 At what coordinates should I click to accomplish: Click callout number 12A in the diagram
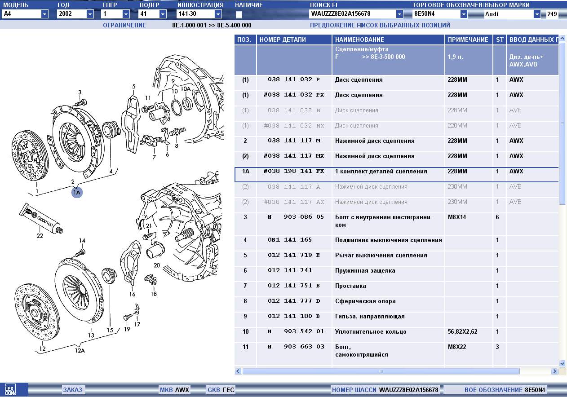click(x=80, y=350)
